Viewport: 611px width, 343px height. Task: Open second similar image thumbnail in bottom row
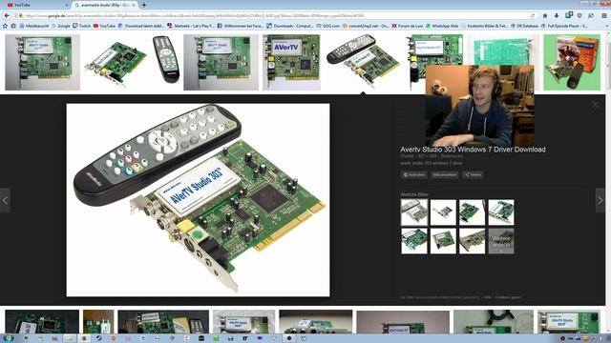click(x=443, y=241)
